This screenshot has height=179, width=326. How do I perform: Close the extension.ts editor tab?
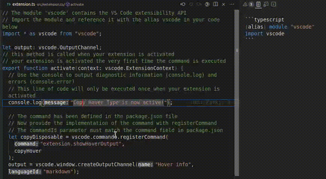(224, 4)
